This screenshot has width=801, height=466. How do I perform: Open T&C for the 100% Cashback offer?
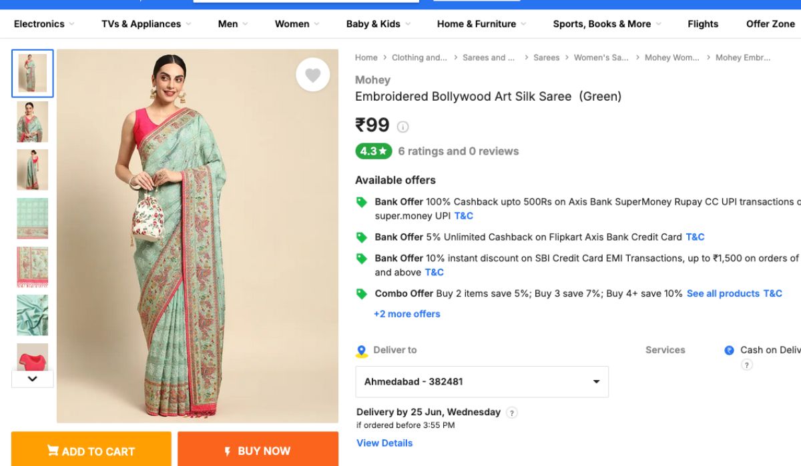(464, 216)
